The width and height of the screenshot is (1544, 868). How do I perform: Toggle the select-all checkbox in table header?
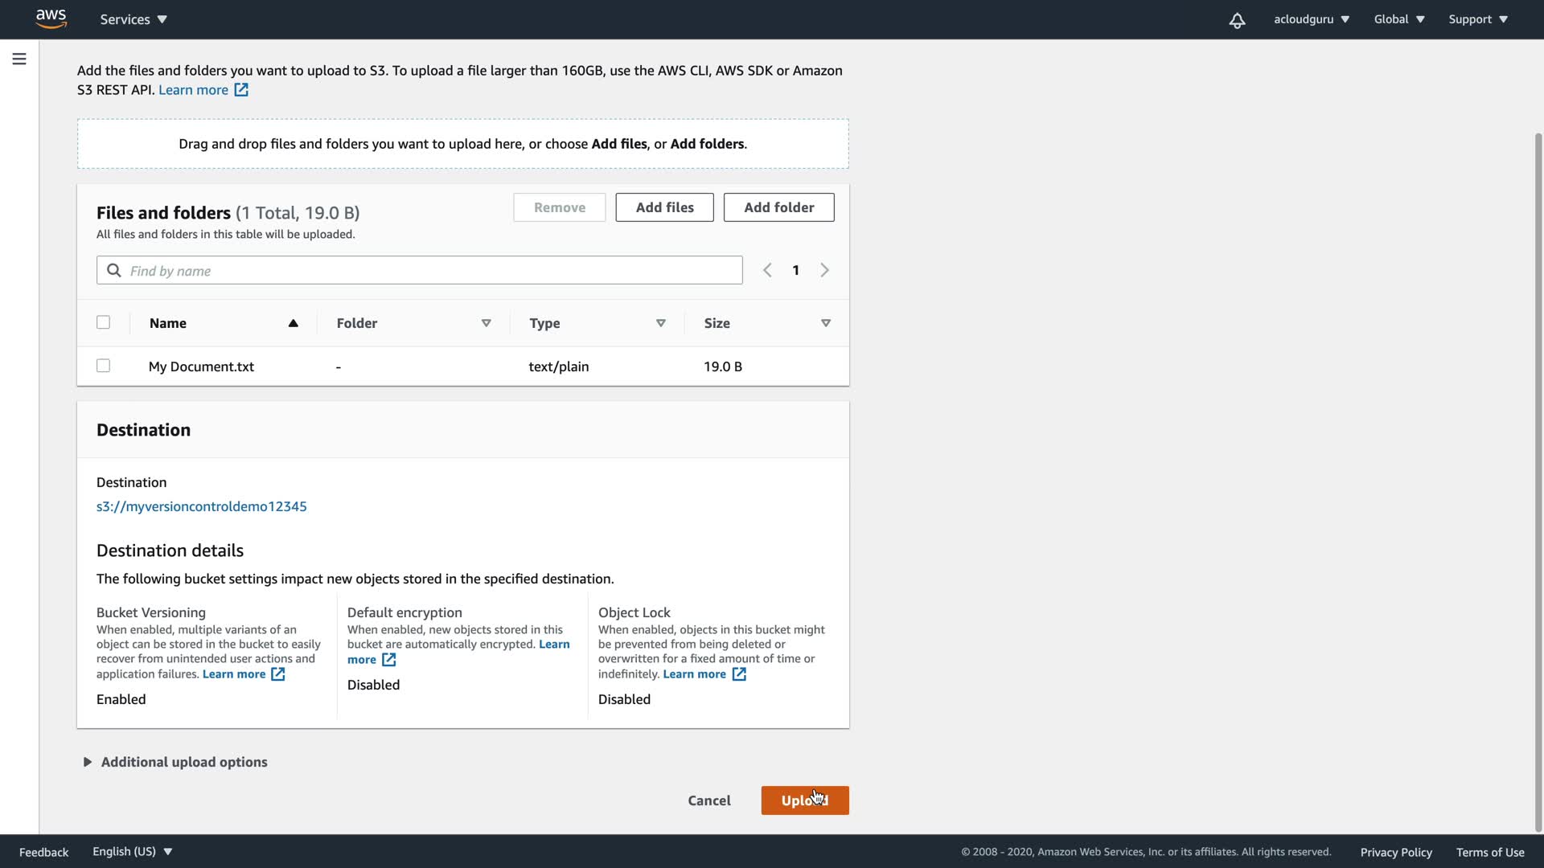tap(103, 322)
